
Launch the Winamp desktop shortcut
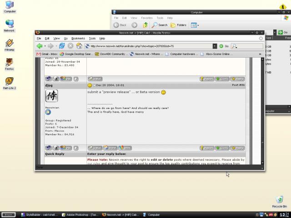[x=9, y=45]
